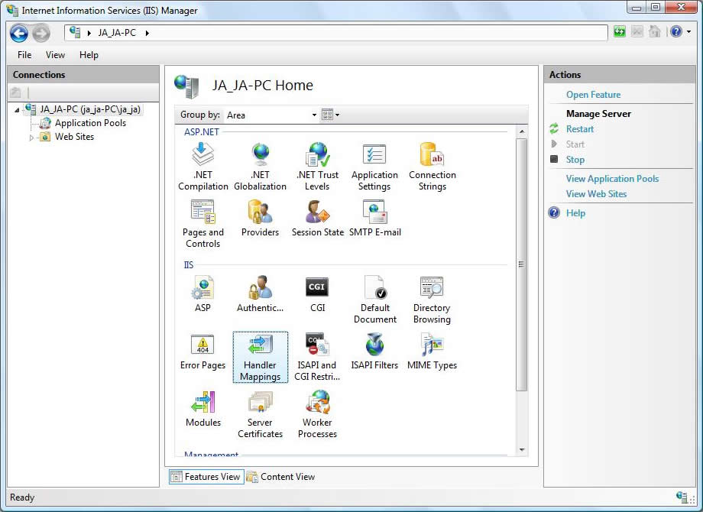The image size is (703, 512).
Task: Open Connection Strings feature
Action: point(432,167)
